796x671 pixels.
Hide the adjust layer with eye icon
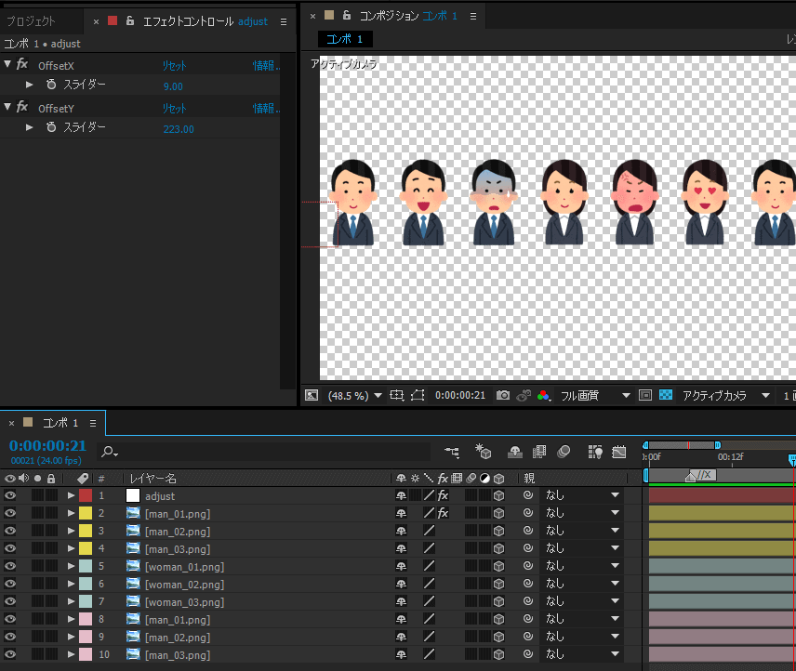(10, 495)
